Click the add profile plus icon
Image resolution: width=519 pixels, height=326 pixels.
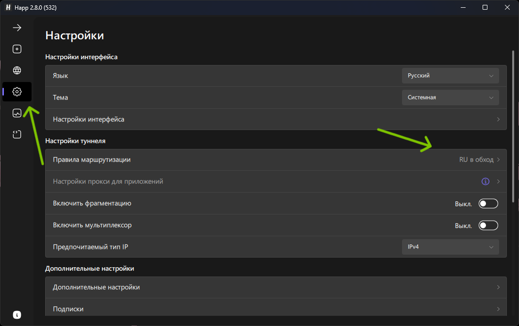click(x=17, y=49)
